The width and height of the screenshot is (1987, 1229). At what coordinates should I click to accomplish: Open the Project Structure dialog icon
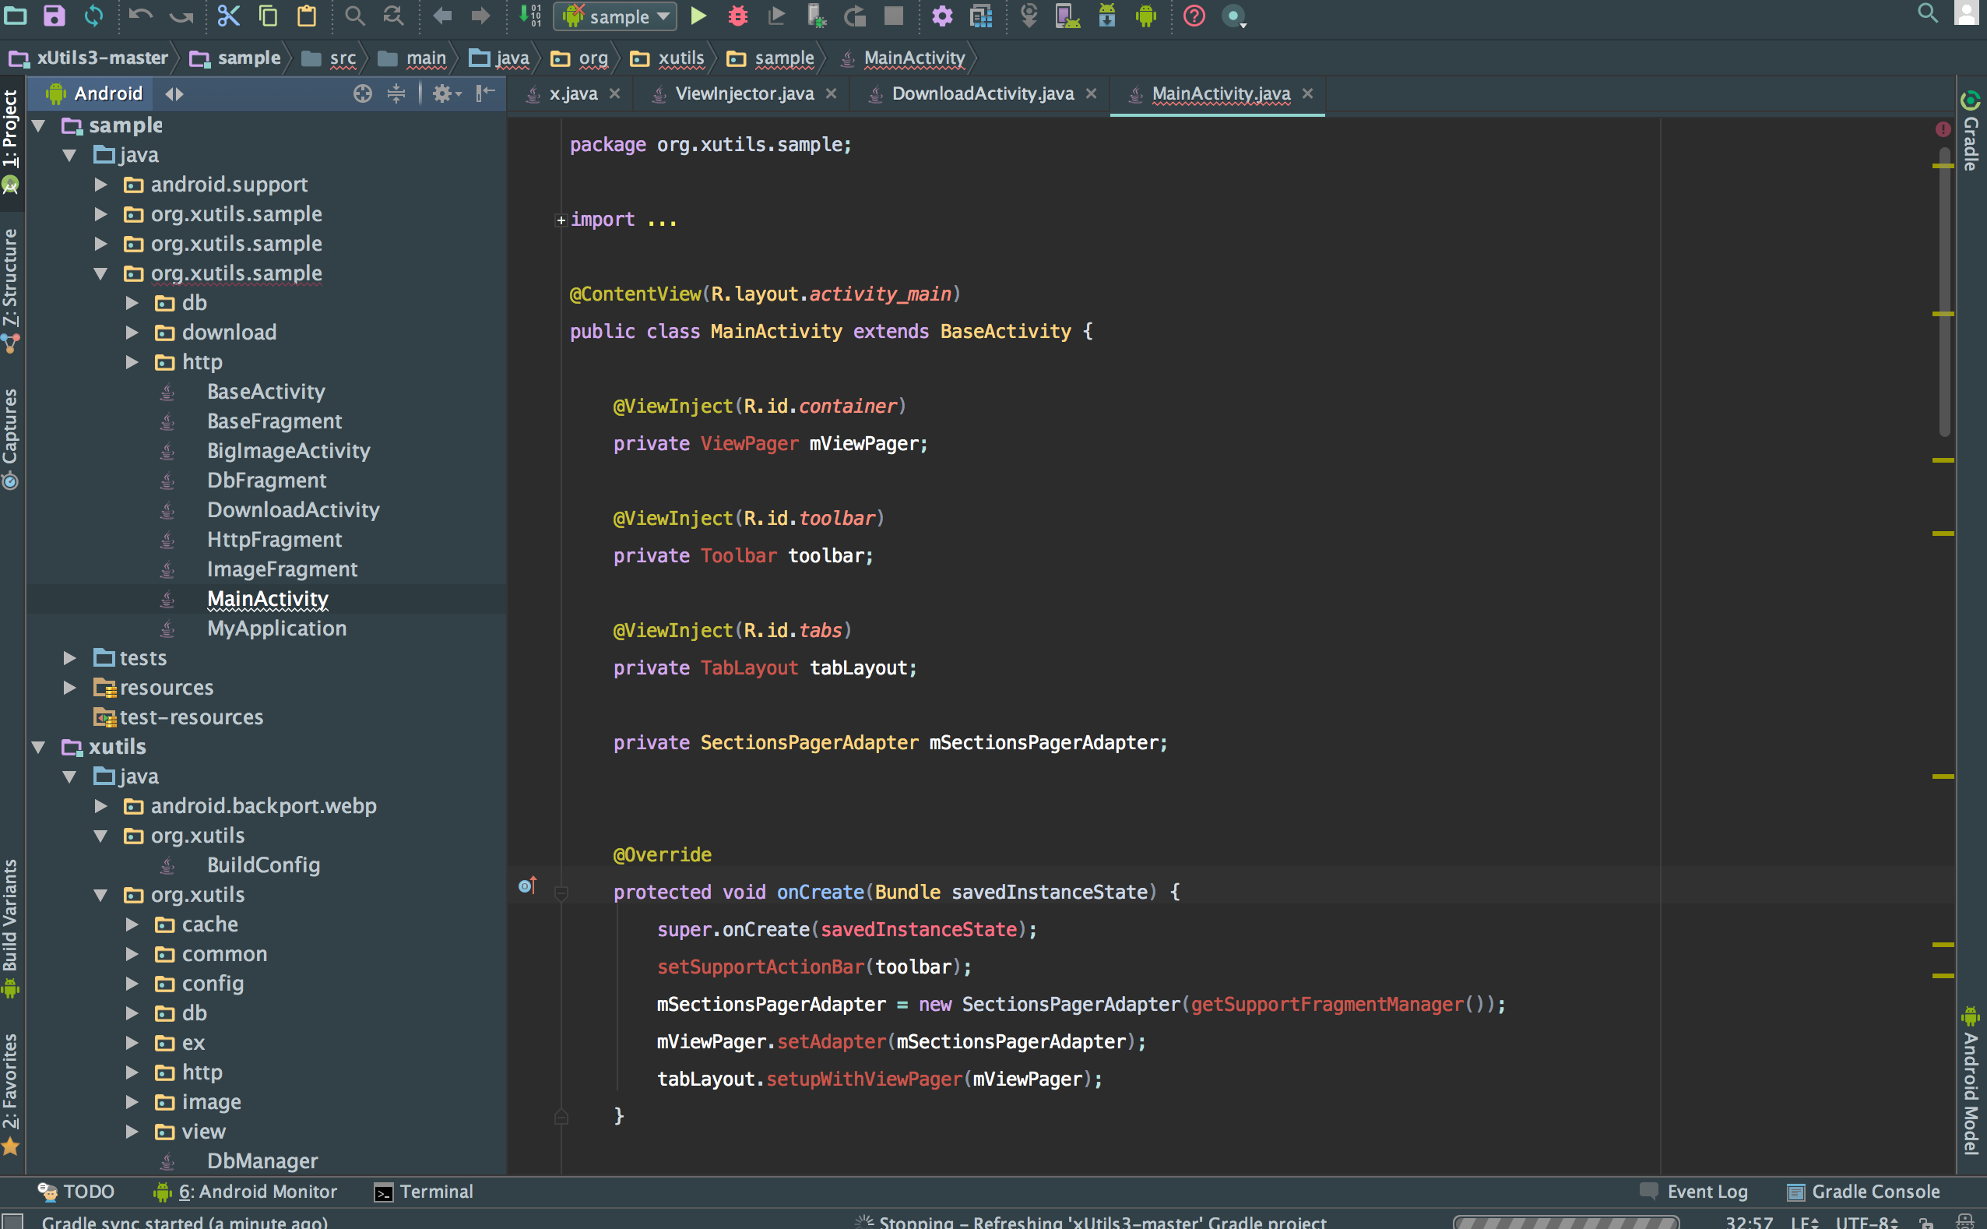tap(981, 16)
